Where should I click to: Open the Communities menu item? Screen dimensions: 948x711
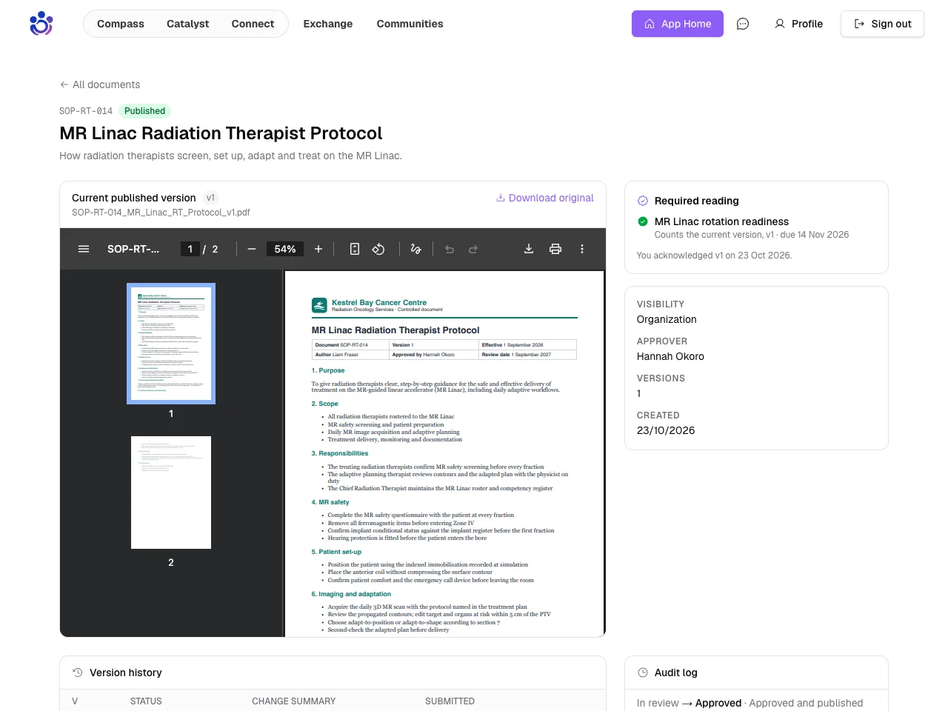pos(410,24)
